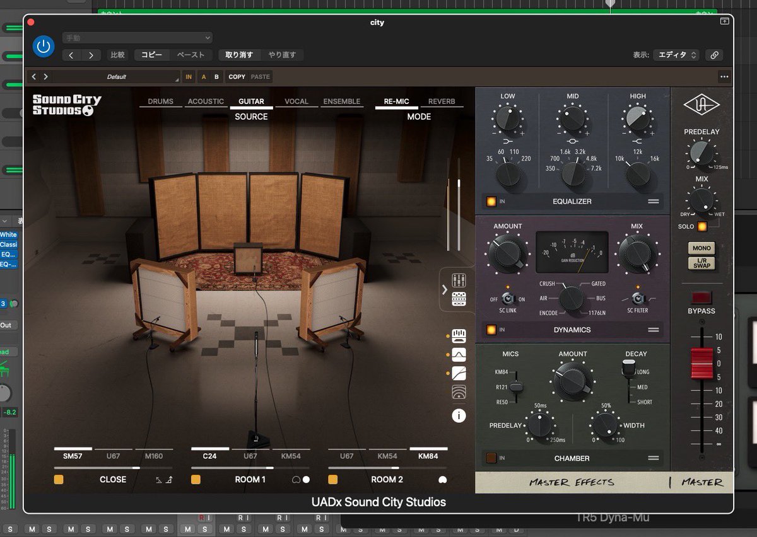Select next preset next to Default
This screenshot has height=537, width=757.
point(45,77)
